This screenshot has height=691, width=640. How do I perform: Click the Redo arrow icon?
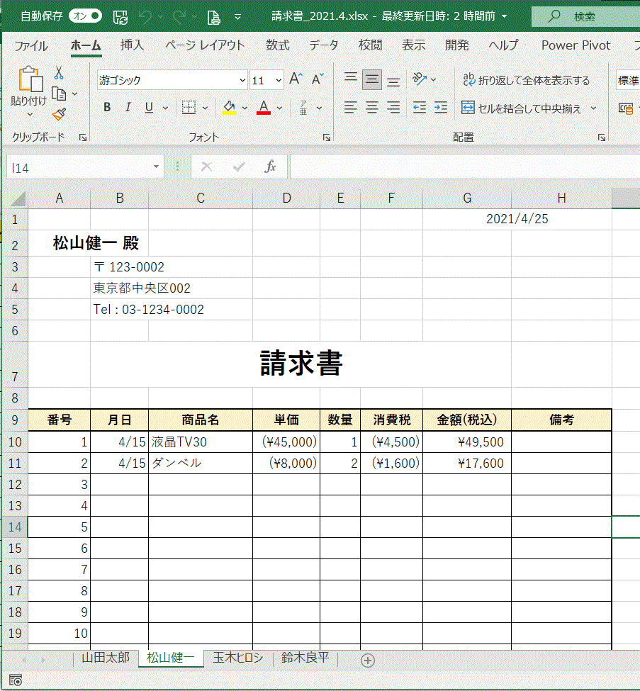click(x=179, y=17)
